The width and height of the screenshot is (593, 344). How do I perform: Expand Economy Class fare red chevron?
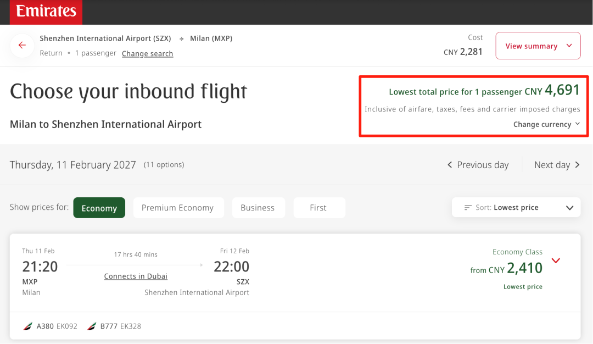tap(556, 260)
